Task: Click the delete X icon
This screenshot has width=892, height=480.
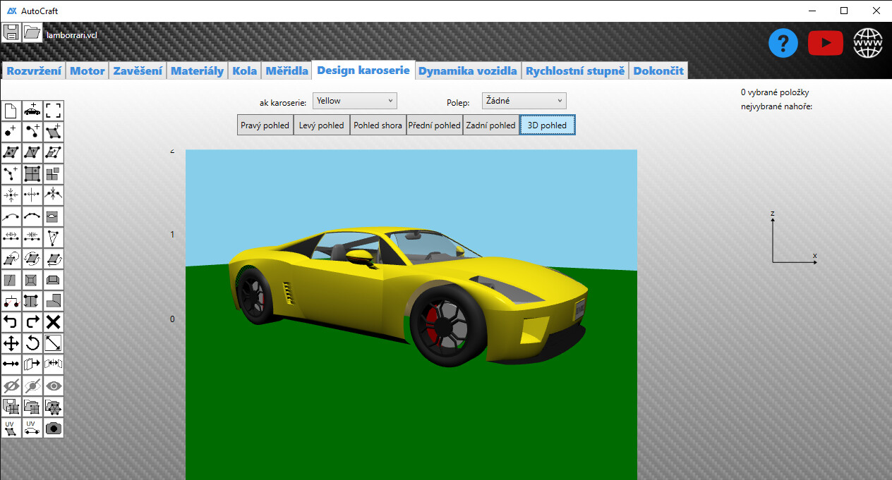Action: point(54,322)
